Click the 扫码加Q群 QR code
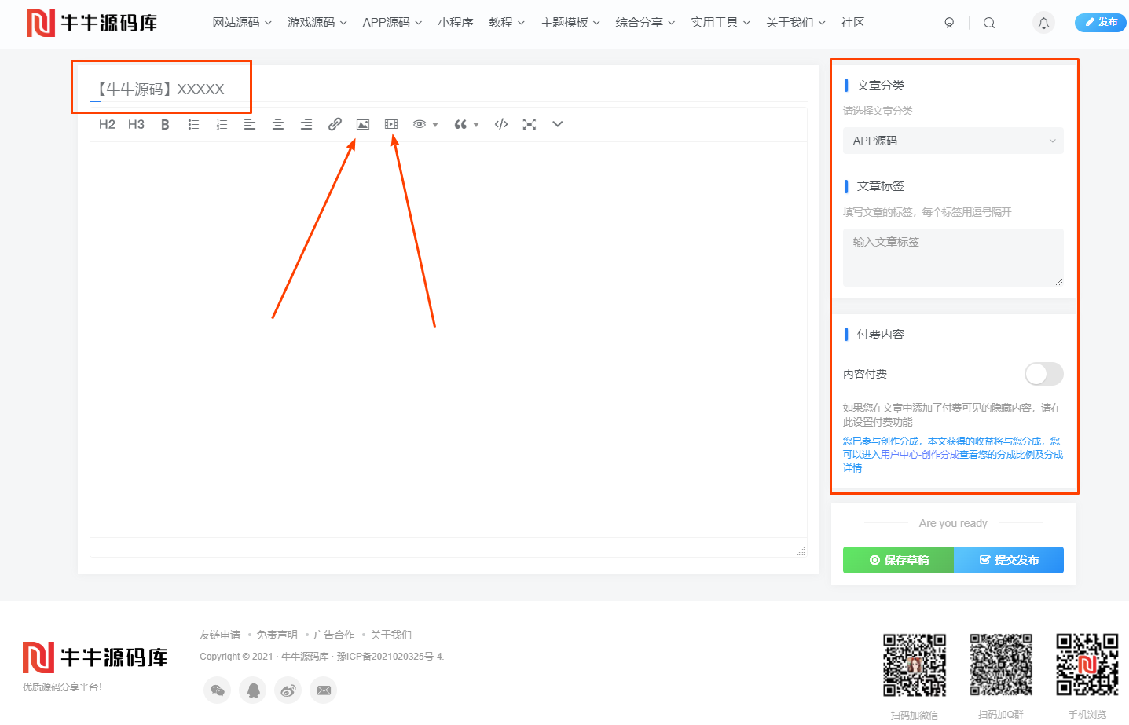Image resolution: width=1129 pixels, height=725 pixels. (1001, 665)
